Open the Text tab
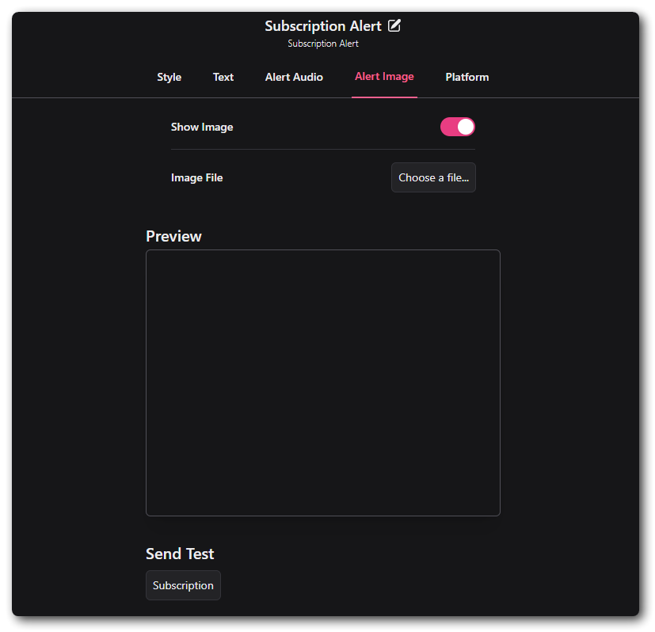655x632 pixels. 223,77
